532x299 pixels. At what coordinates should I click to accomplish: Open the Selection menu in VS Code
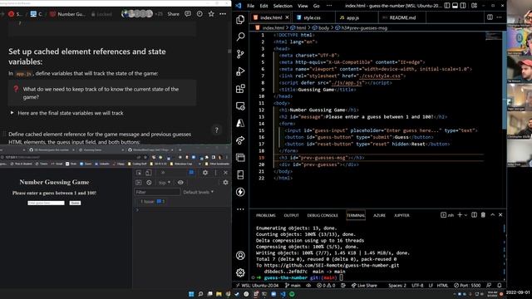tap(283, 6)
